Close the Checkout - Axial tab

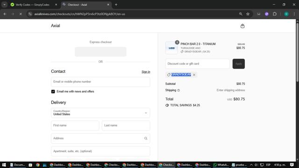tap(108, 5)
